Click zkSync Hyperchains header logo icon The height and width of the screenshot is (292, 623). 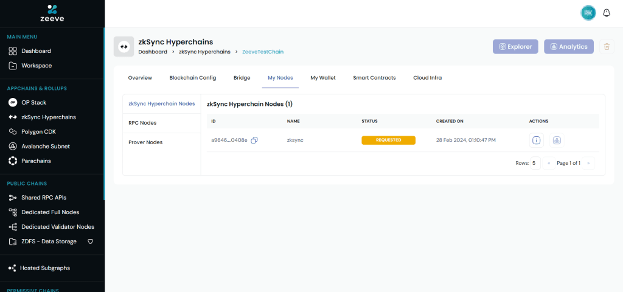point(124,46)
